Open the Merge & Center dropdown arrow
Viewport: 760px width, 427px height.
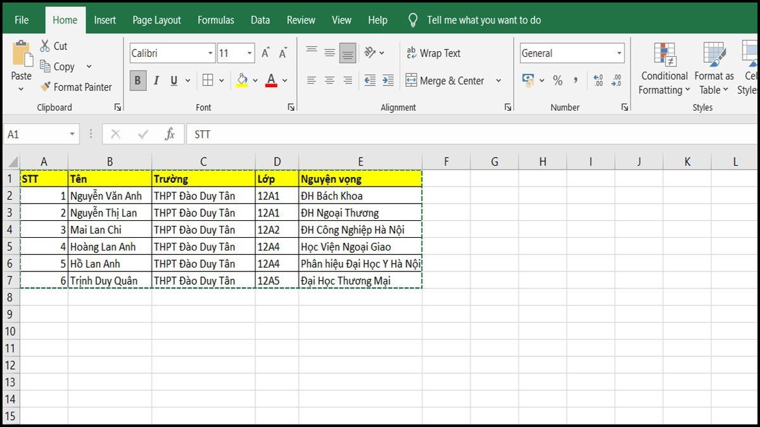coord(498,80)
